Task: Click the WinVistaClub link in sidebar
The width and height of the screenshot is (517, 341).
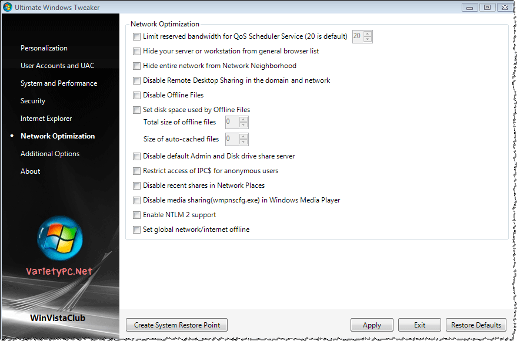Action: point(58,318)
